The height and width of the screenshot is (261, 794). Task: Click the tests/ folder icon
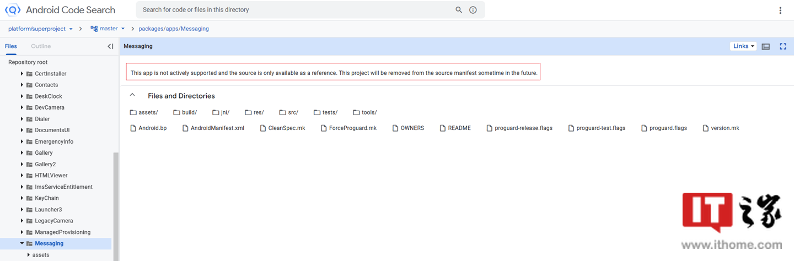tap(317, 112)
